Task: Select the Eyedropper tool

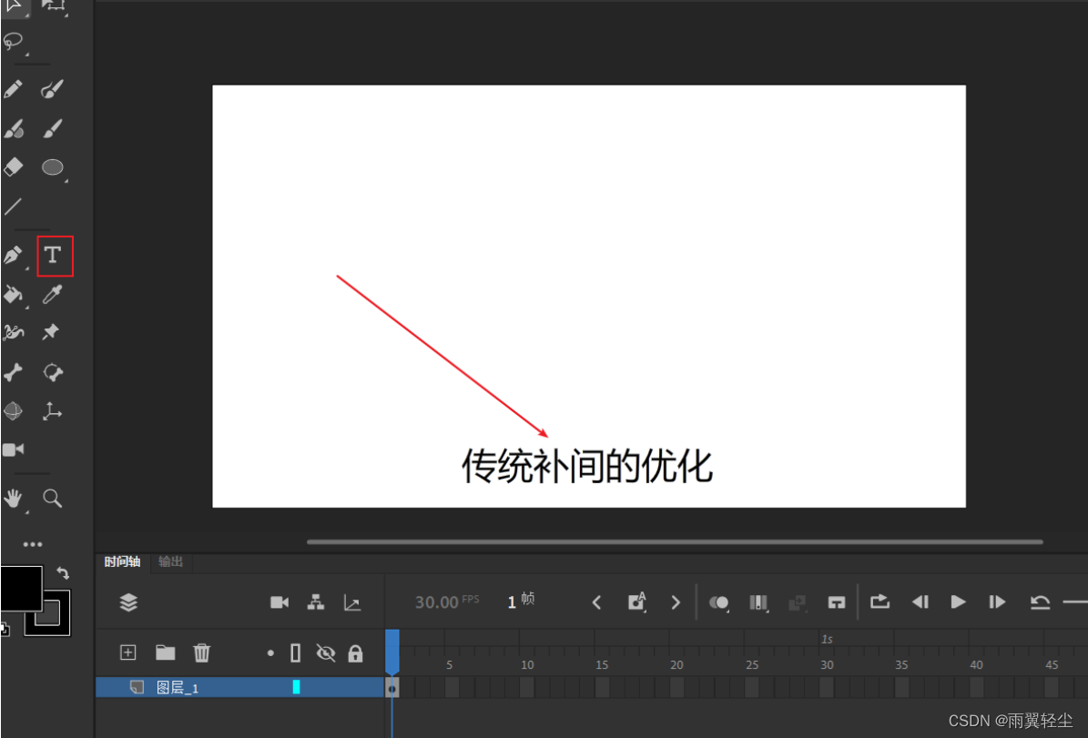Action: (x=52, y=295)
